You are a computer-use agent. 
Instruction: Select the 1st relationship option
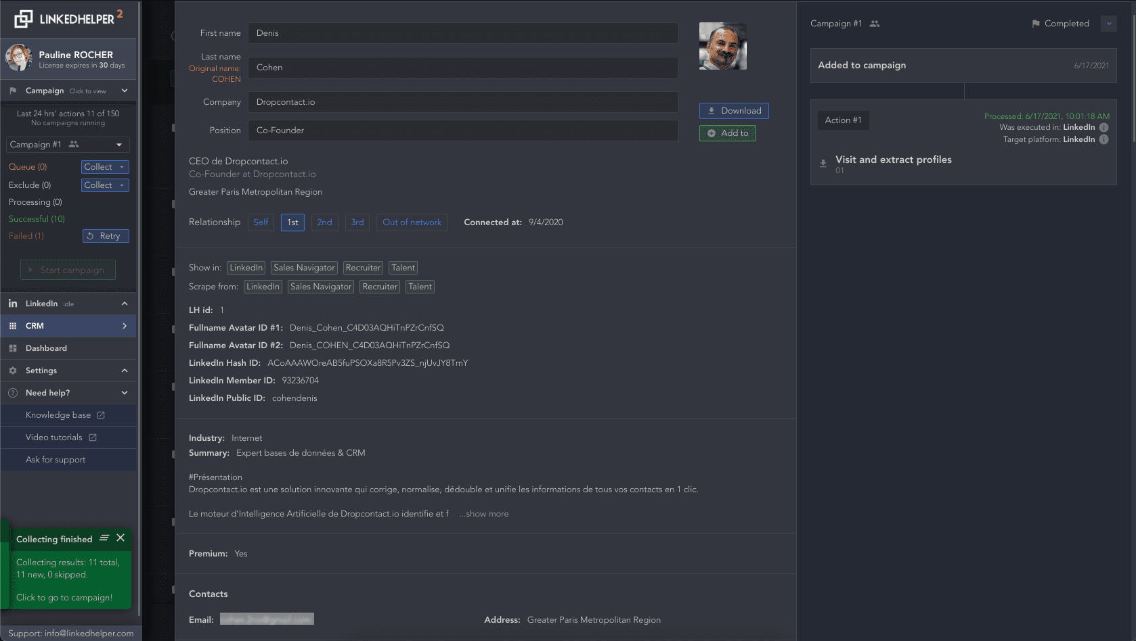pyautogui.click(x=292, y=222)
